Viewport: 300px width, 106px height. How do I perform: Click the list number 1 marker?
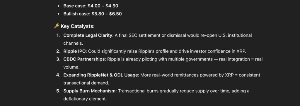click(58, 35)
